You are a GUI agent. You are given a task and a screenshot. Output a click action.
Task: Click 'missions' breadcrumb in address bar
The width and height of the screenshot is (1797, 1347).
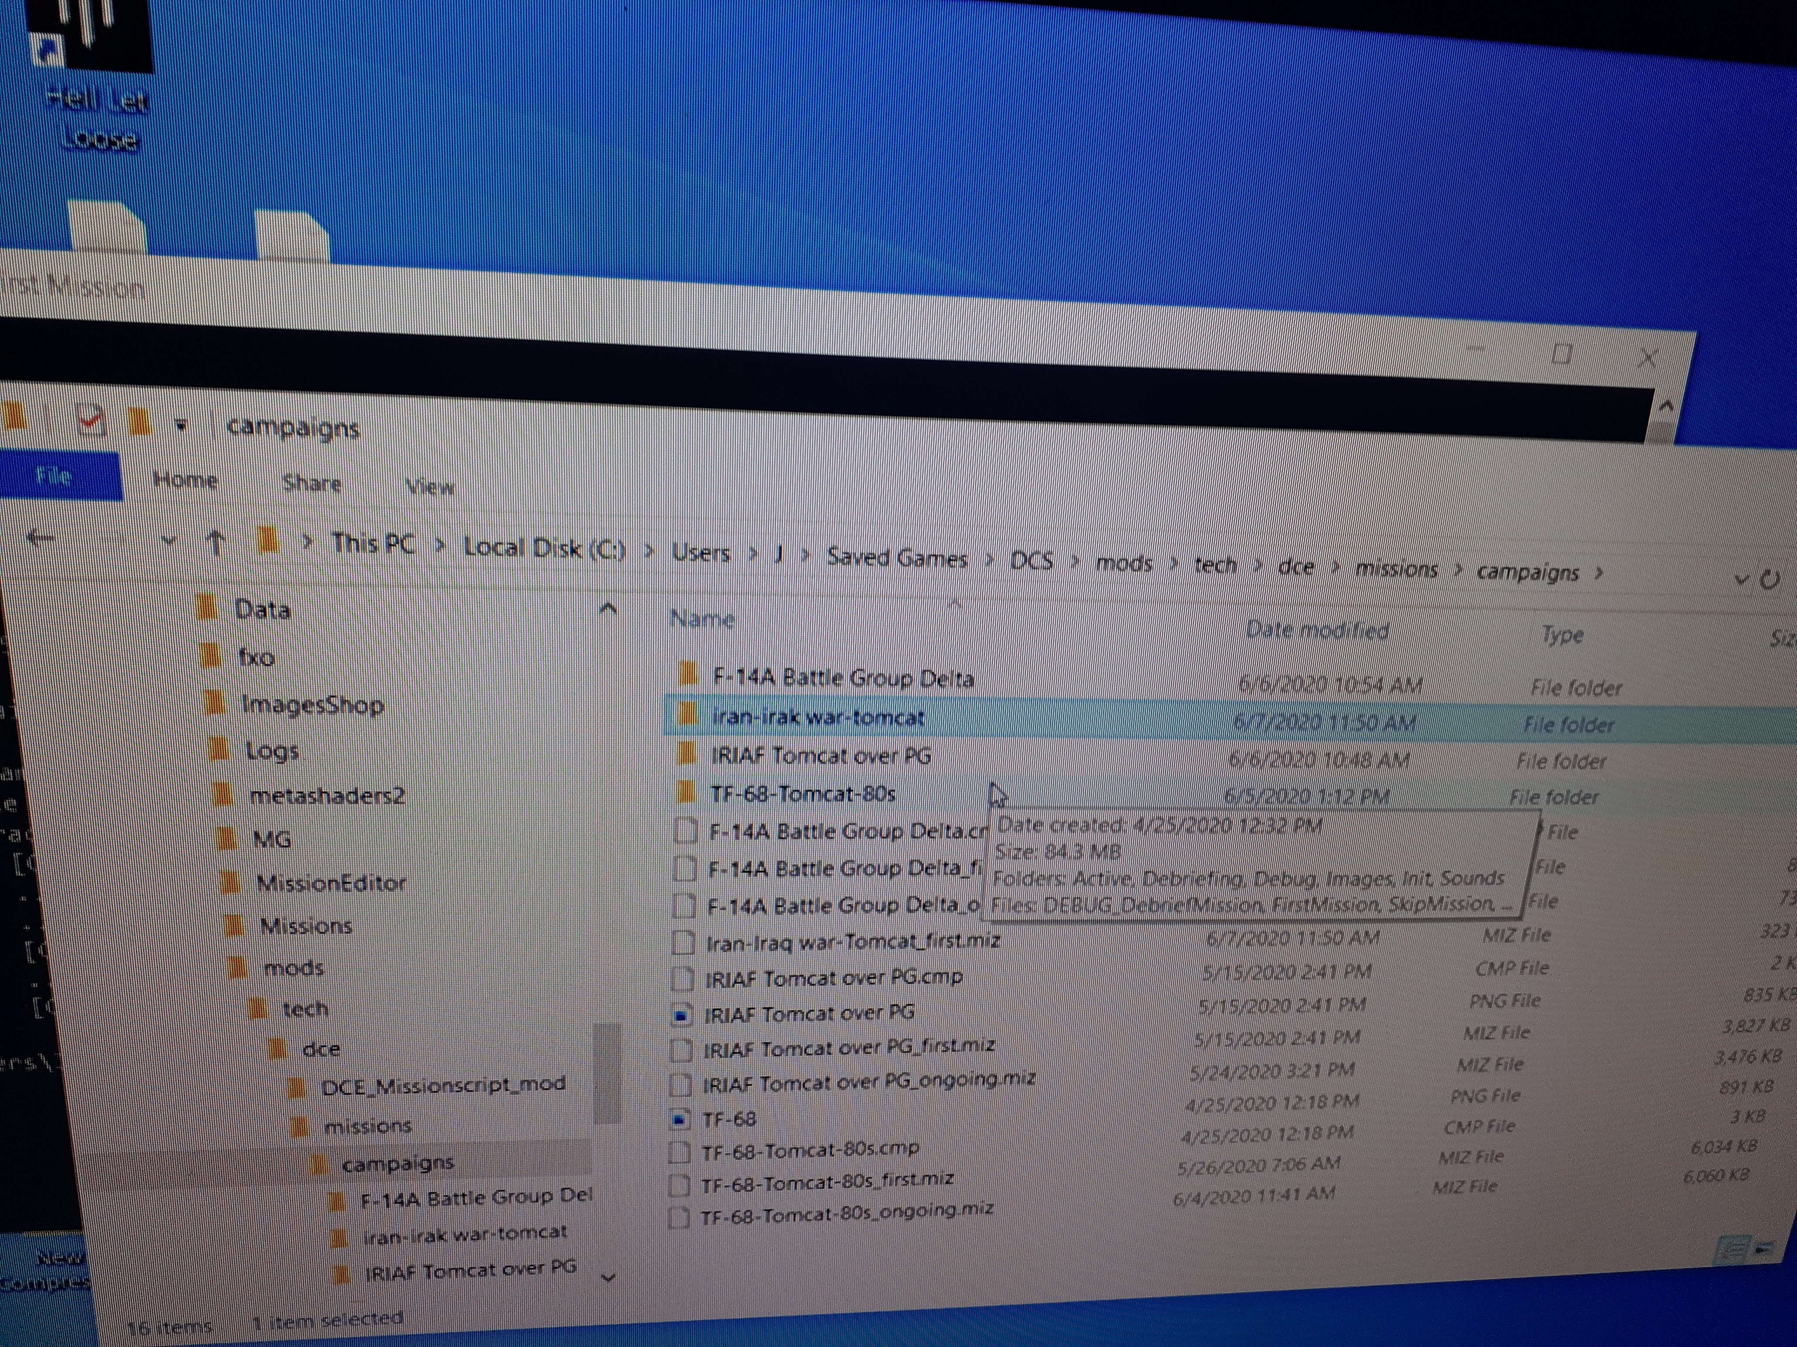(1396, 570)
